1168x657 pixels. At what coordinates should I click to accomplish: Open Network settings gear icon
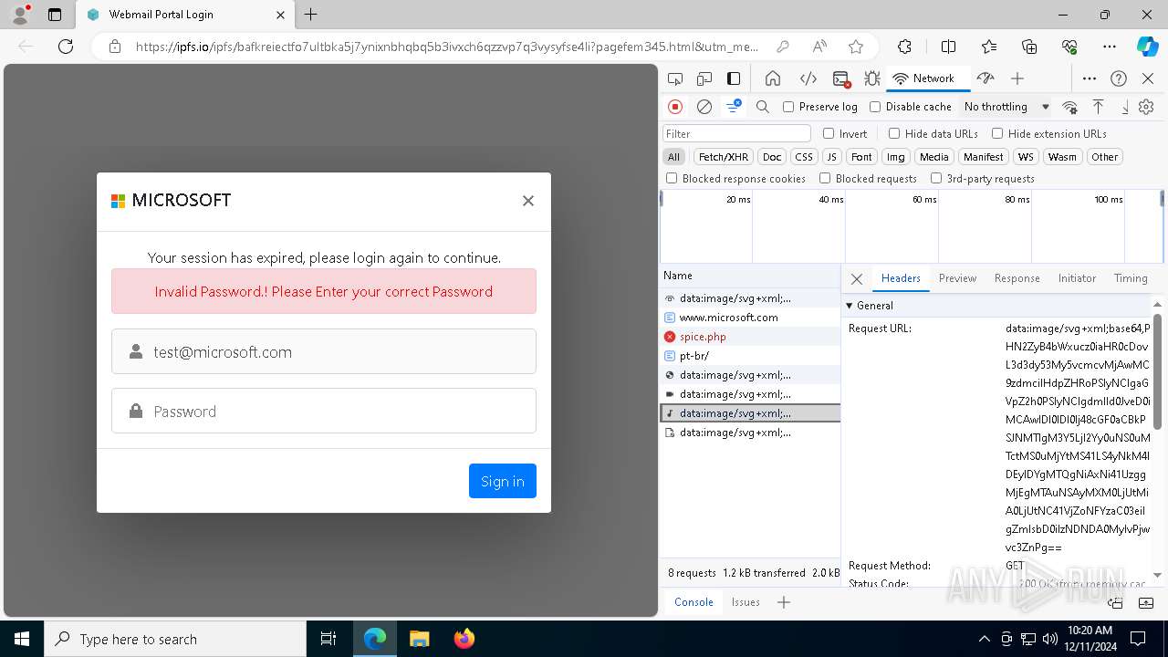click(x=1146, y=107)
